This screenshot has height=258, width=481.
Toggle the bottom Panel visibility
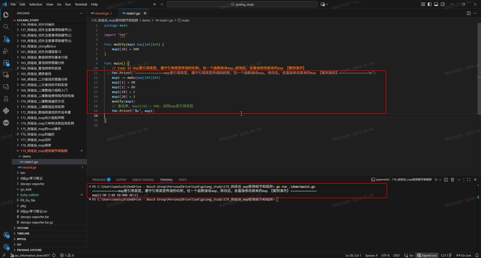click(x=436, y=4)
